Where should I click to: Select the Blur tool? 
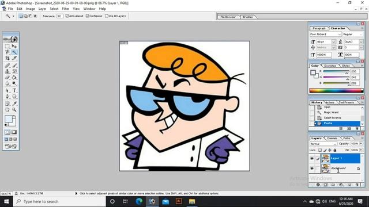tap(7, 83)
